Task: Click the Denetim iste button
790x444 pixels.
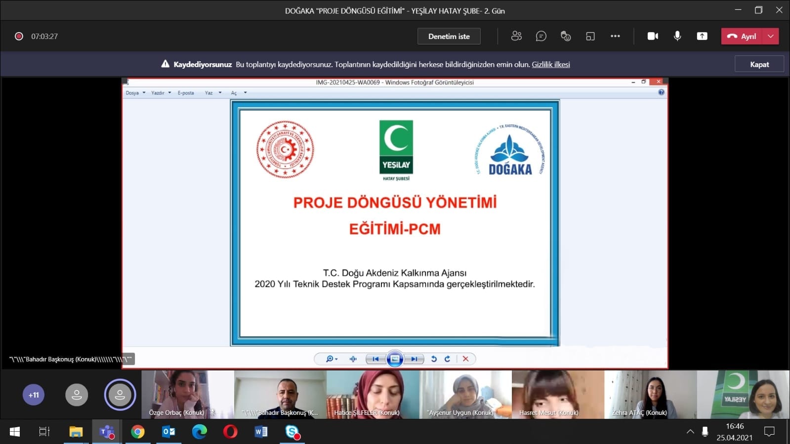Action: tap(449, 36)
